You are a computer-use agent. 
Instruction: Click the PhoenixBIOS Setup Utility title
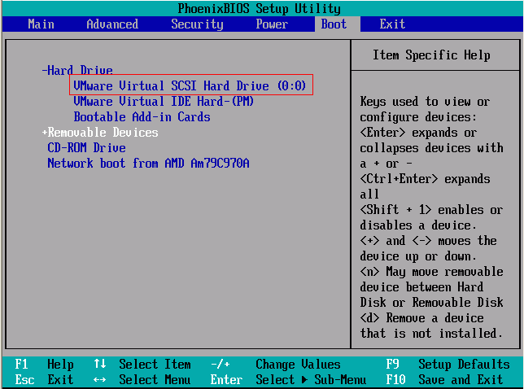coord(259,8)
